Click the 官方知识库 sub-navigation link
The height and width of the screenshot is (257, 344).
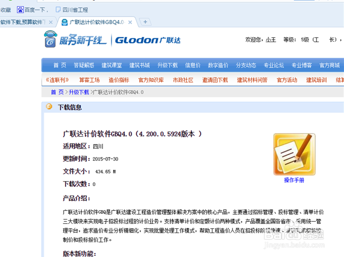click(151, 80)
